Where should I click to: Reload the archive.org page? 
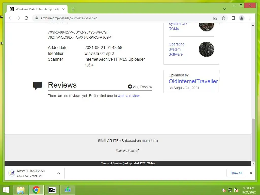click(x=26, y=18)
